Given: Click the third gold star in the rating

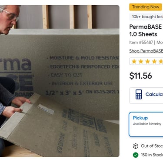Looking at the screenshot, I should pos(147,61).
